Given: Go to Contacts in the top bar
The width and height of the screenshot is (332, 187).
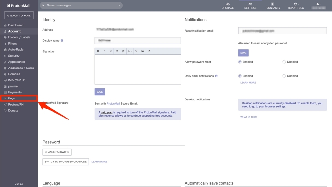Looking at the screenshot, I should pyautogui.click(x=273, y=6).
